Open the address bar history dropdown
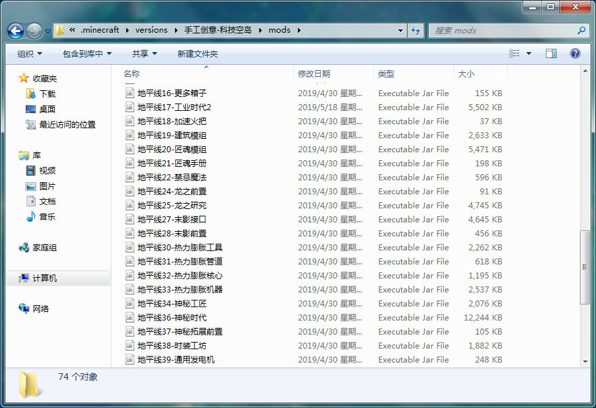Screen dimensions: 596x408 400,31
